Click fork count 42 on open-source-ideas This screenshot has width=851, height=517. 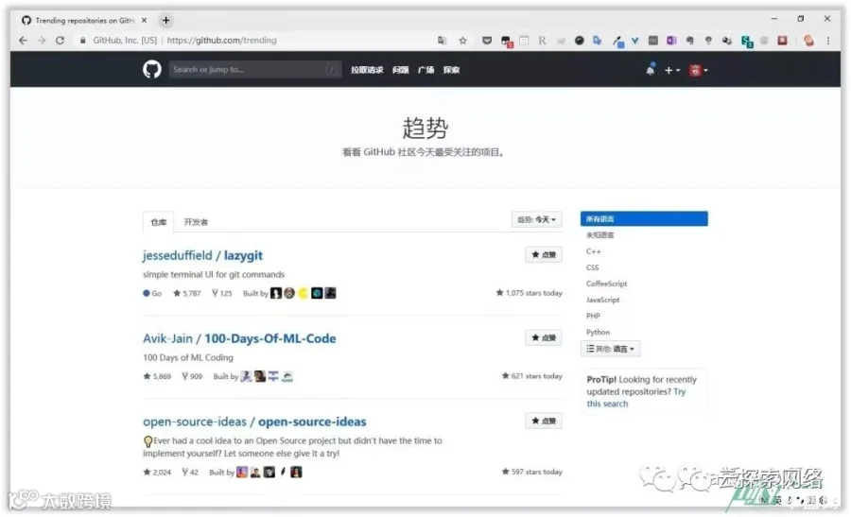coord(190,472)
